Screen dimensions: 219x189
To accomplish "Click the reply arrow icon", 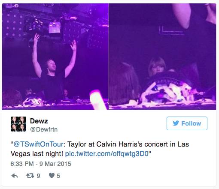I will (x=15, y=176).
